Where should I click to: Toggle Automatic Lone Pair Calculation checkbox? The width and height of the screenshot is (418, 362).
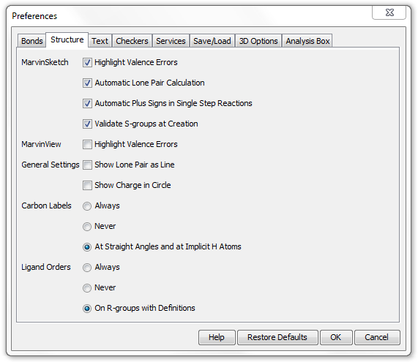coord(87,83)
